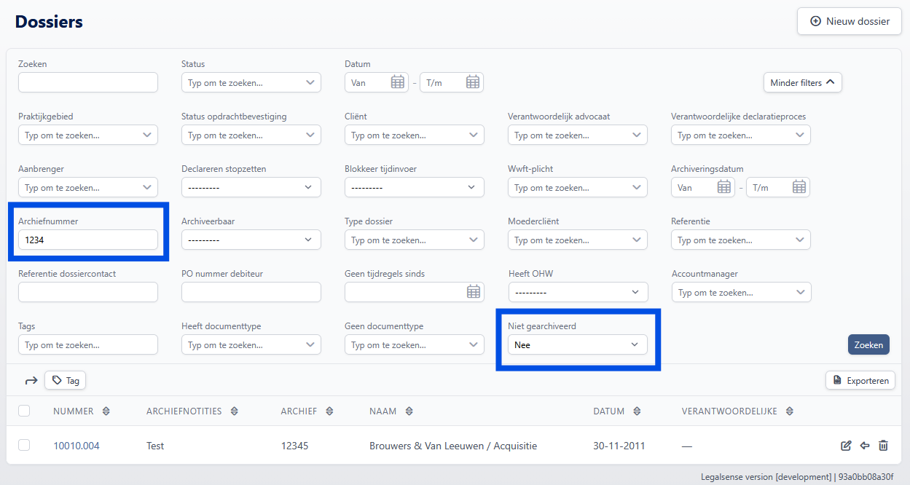Click the Test archive note cell

click(155, 446)
